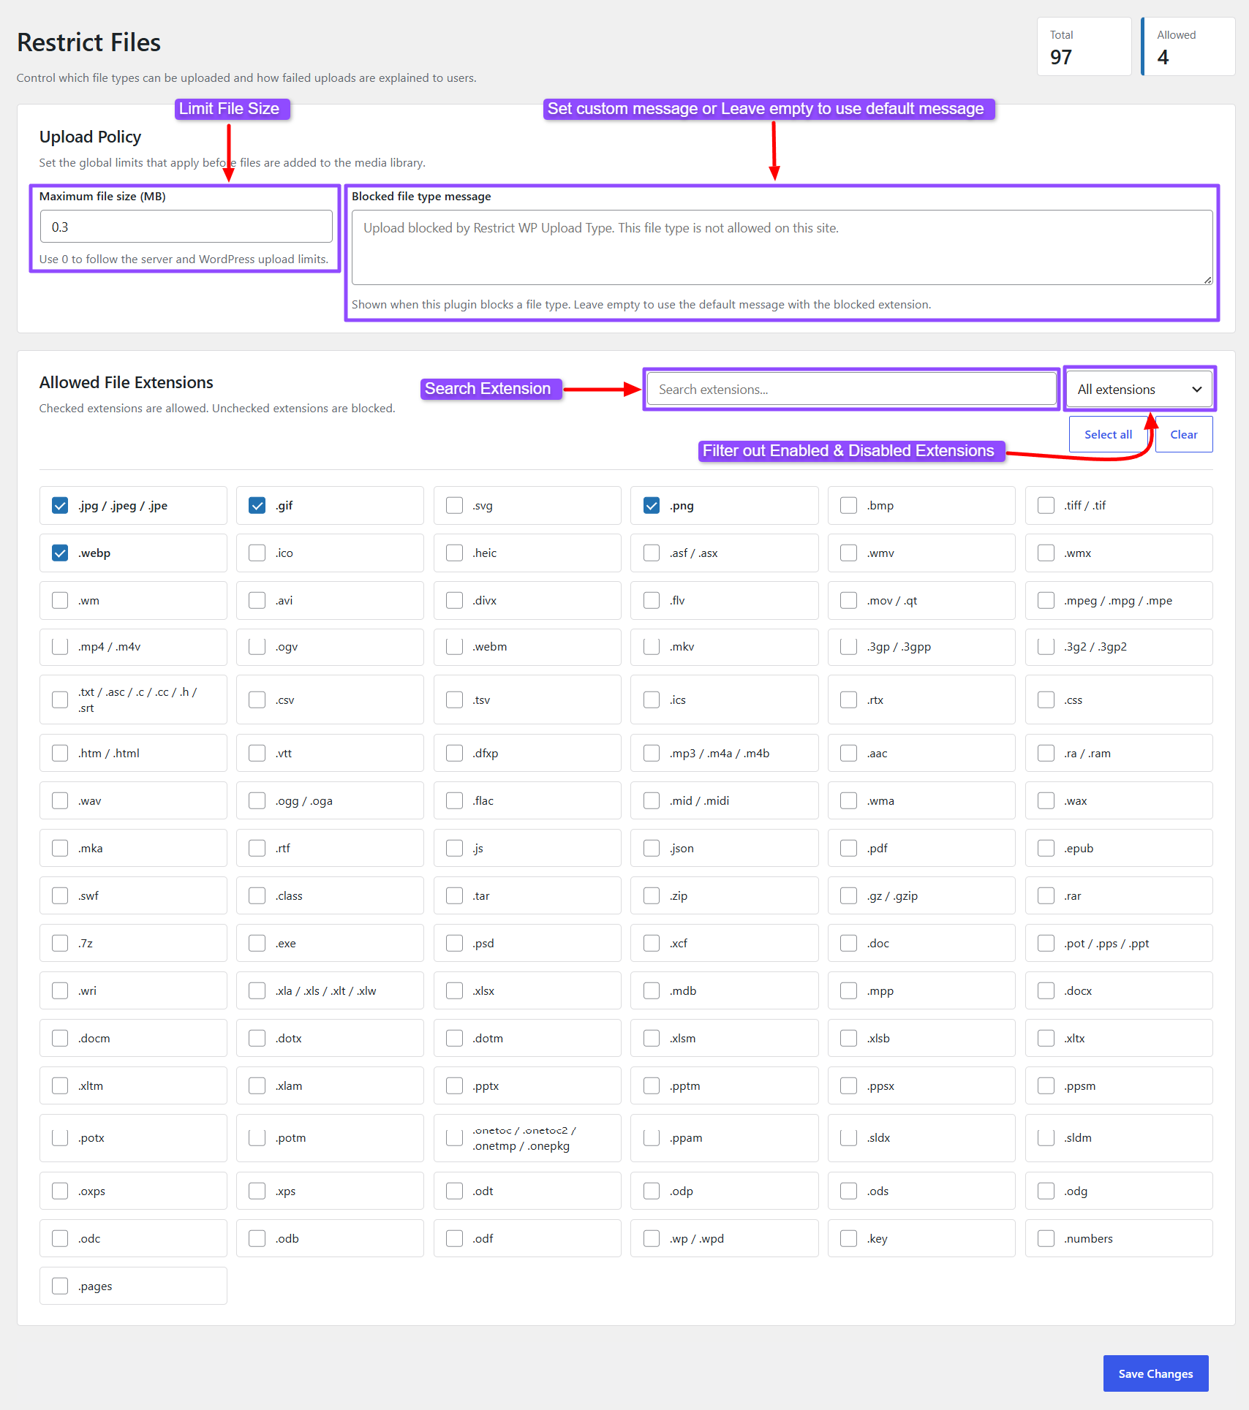Tick the .ogg / .oga checkbox
This screenshot has width=1249, height=1410.
pos(257,801)
